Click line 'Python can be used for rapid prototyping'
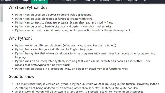 click(73, 30)
